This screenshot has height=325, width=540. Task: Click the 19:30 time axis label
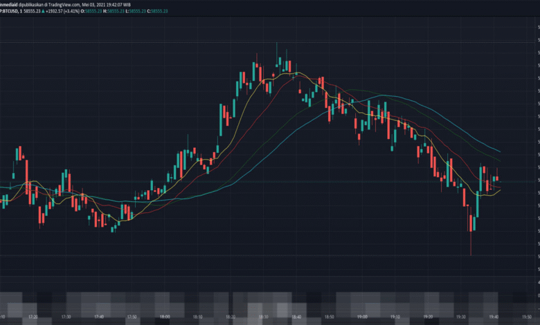click(x=461, y=317)
